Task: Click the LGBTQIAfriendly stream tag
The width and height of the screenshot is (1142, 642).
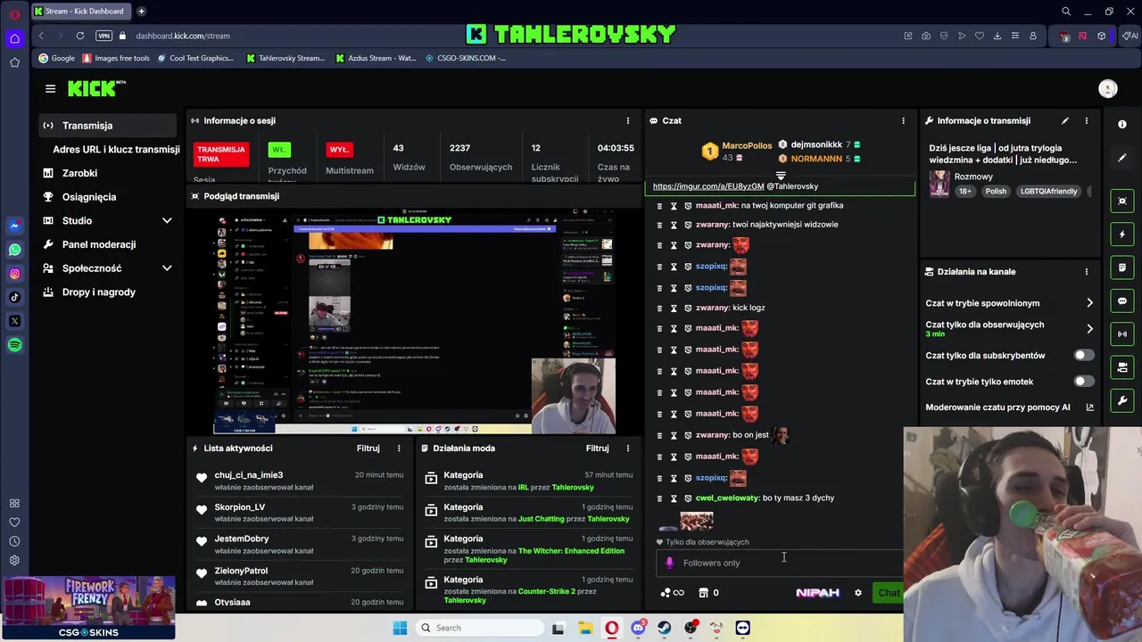Action: pyautogui.click(x=1049, y=191)
